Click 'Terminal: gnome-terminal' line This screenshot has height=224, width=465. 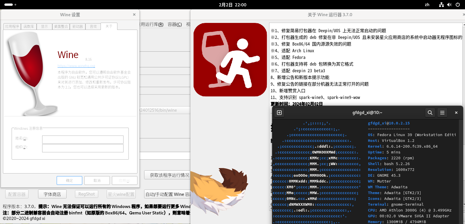(x=396, y=205)
